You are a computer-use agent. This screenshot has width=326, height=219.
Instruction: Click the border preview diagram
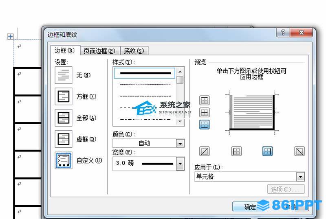252,112
